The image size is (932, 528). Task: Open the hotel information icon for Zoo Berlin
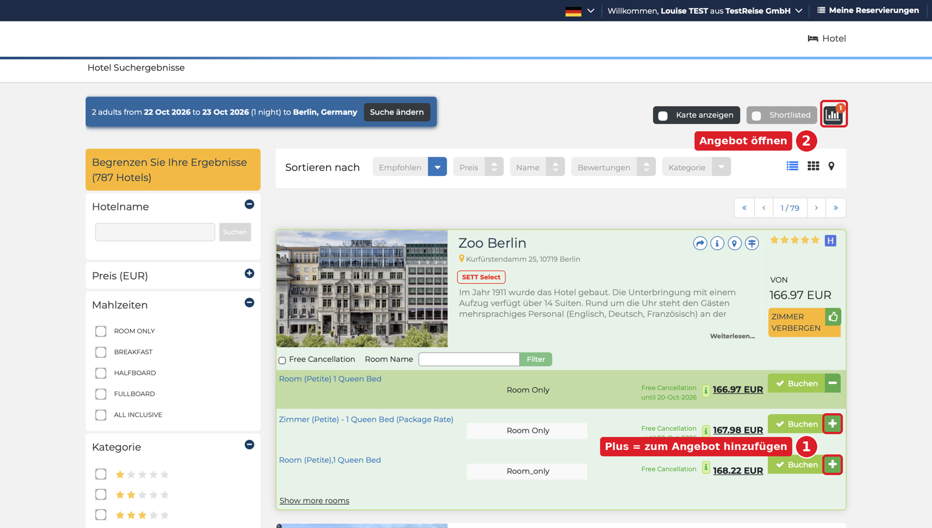tap(717, 244)
